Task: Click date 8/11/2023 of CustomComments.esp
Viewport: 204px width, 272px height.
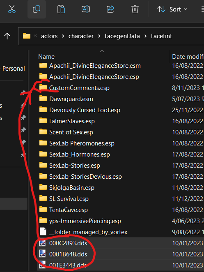Action: coord(188,88)
